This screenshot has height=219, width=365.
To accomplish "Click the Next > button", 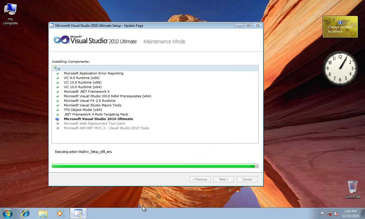I will click(224, 179).
